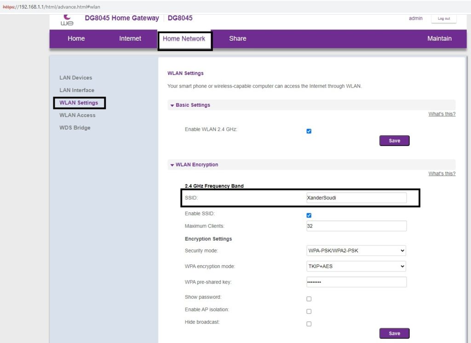This screenshot has height=343, width=471.
Task: Go to the Share tab
Action: [x=237, y=39]
